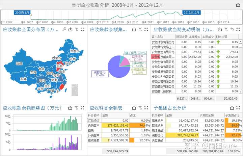The height and width of the screenshot is (156, 243).
Task: Clear filter on 应收账款余额趋势图 panel
Action: pyautogui.click(x=76, y=108)
